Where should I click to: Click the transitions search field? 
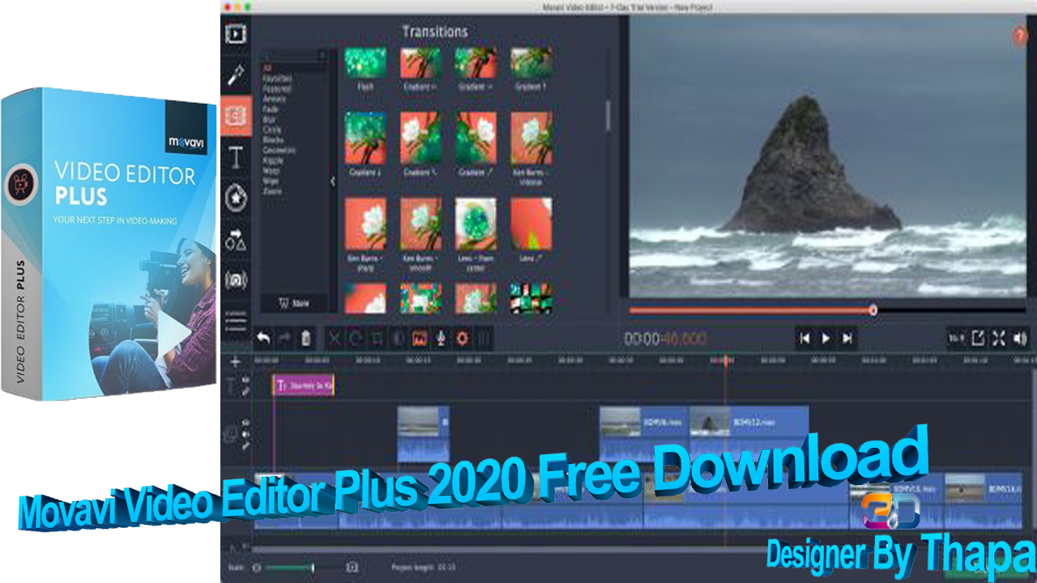point(293,55)
